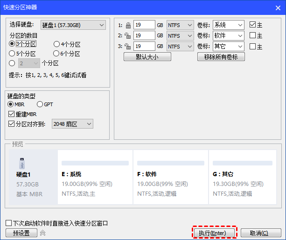Open the 2048 扇区 alignment dropdown
Viewport: 286px width, 240px height.
click(x=72, y=124)
